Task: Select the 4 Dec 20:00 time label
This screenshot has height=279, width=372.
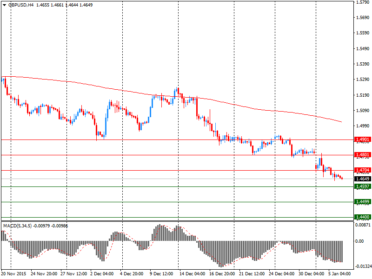Action: pyautogui.click(x=132, y=273)
